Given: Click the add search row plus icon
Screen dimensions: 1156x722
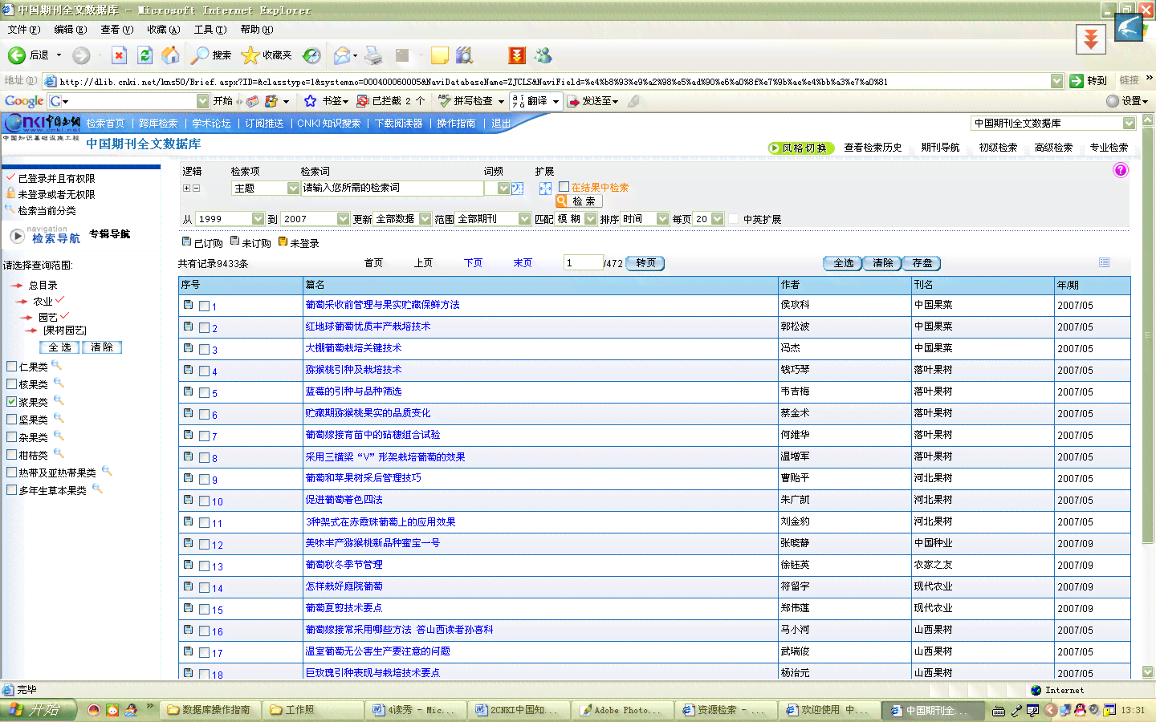Looking at the screenshot, I should pyautogui.click(x=186, y=188).
